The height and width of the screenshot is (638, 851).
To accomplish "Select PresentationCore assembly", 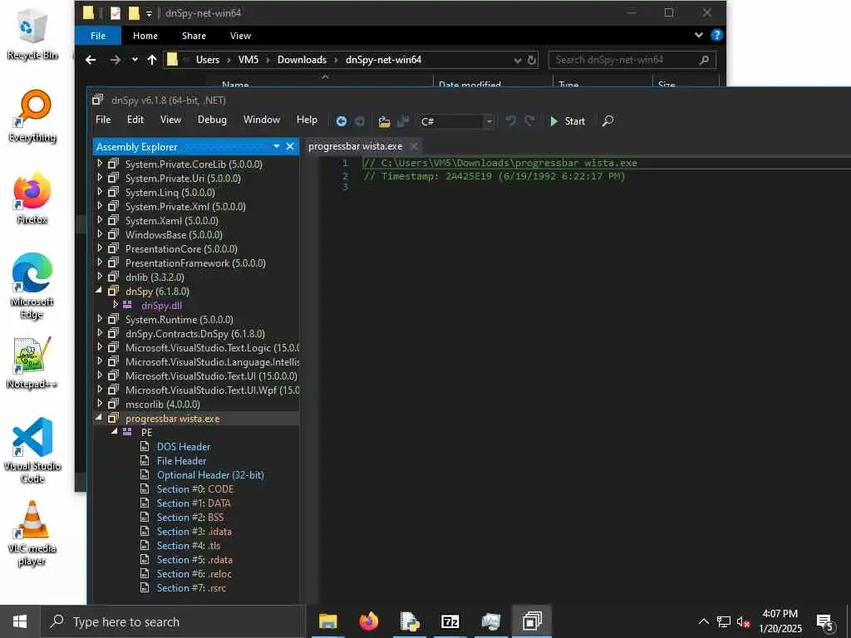I will (181, 249).
